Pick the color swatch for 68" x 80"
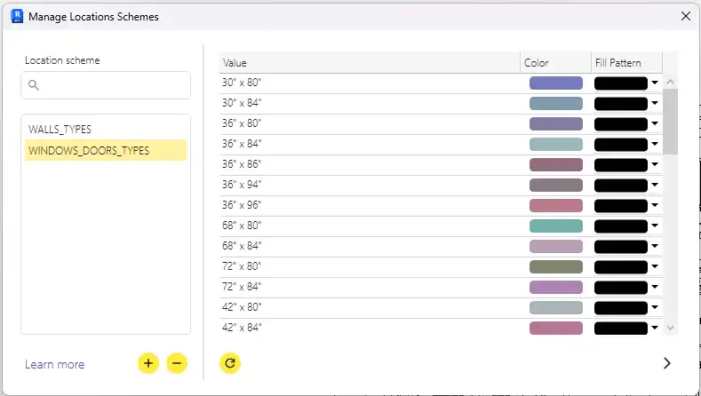The height and width of the screenshot is (396, 701). [555, 226]
